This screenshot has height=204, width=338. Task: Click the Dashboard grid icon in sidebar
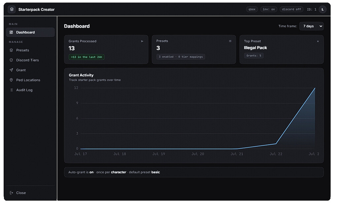click(x=11, y=32)
